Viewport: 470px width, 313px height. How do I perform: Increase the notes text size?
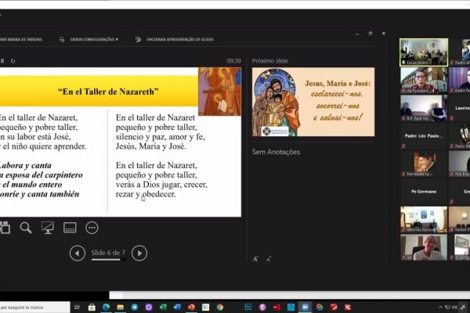(255, 258)
